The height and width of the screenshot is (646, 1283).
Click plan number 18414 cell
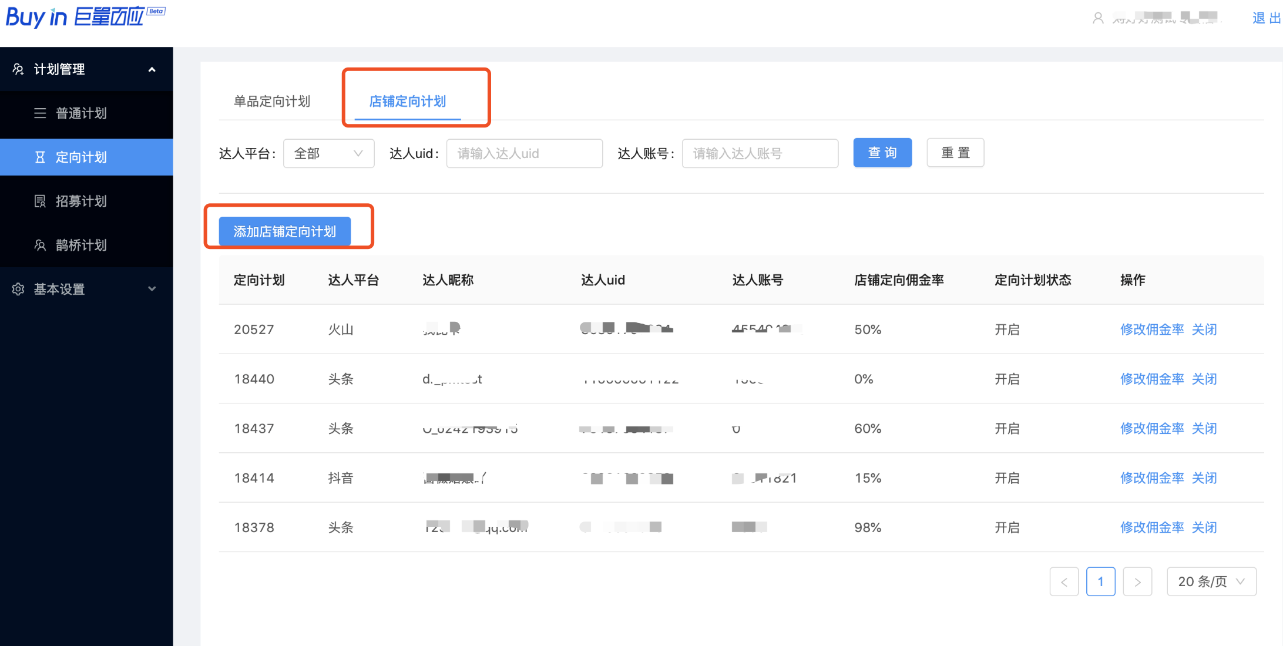click(x=254, y=478)
